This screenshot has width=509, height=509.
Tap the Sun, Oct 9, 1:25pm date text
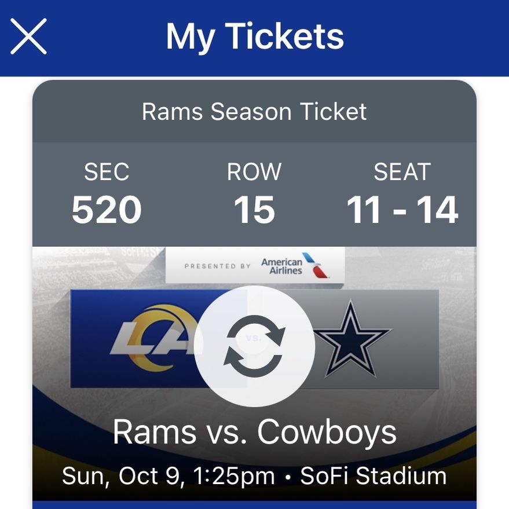pos(168,477)
